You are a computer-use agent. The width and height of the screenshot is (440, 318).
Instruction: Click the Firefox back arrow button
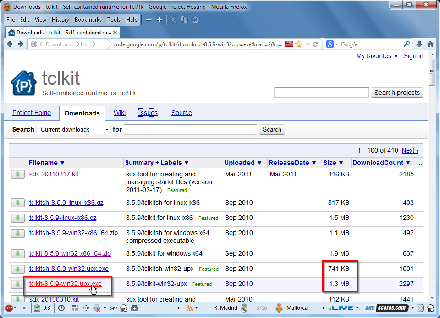[x=10, y=44]
